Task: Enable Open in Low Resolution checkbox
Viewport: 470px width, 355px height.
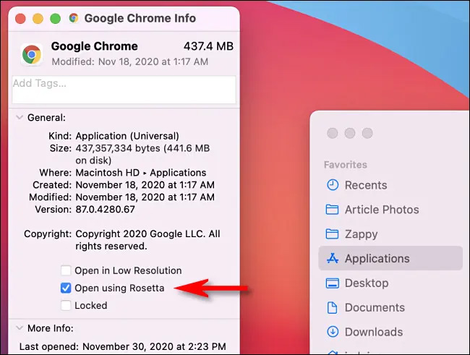Action: 66,270
